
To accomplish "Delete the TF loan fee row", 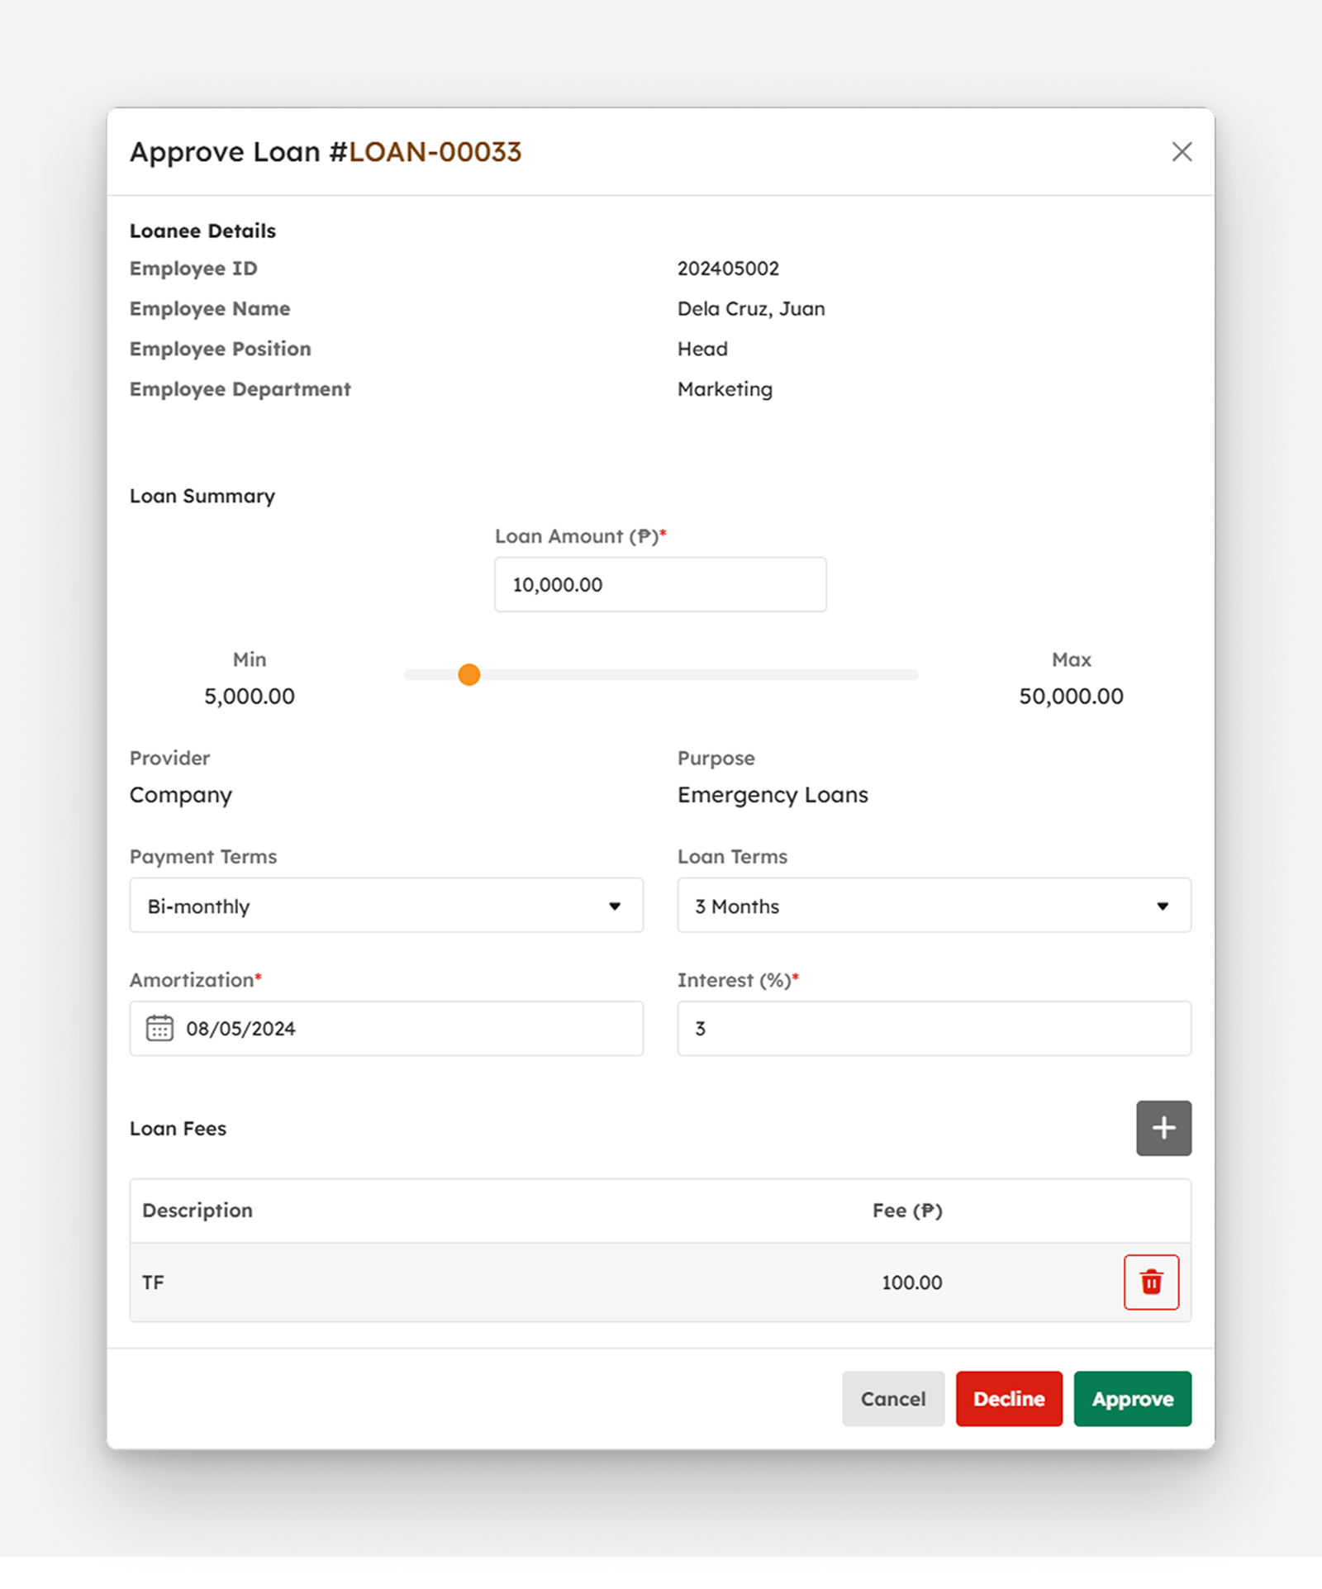I will pyautogui.click(x=1151, y=1282).
